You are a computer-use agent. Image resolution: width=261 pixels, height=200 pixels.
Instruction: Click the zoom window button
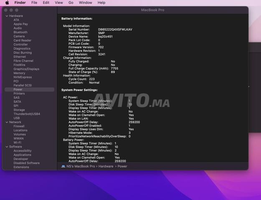17,10
